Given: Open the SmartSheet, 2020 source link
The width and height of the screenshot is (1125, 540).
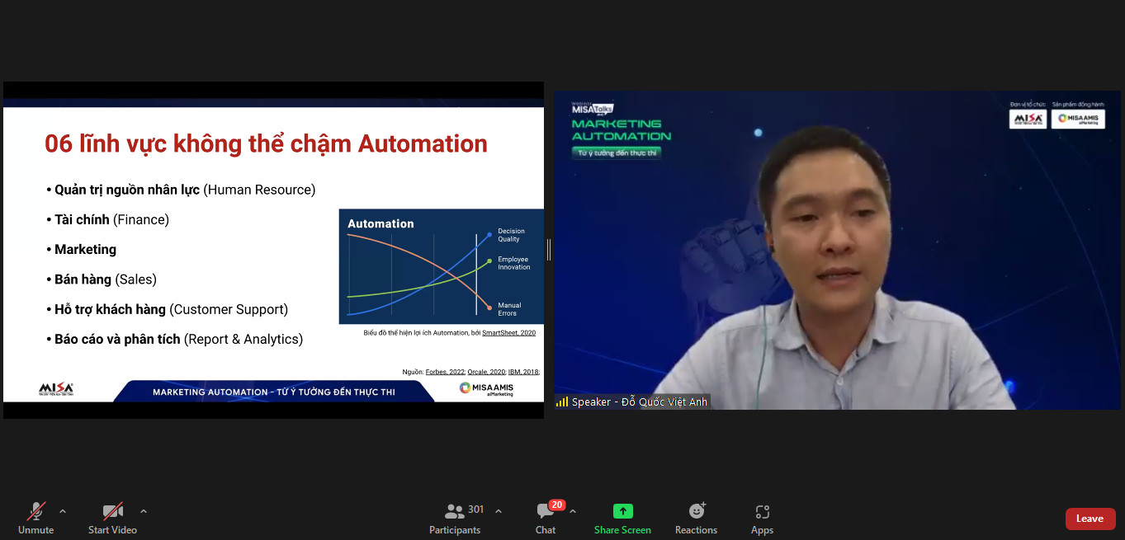Looking at the screenshot, I should pyautogui.click(x=508, y=333).
